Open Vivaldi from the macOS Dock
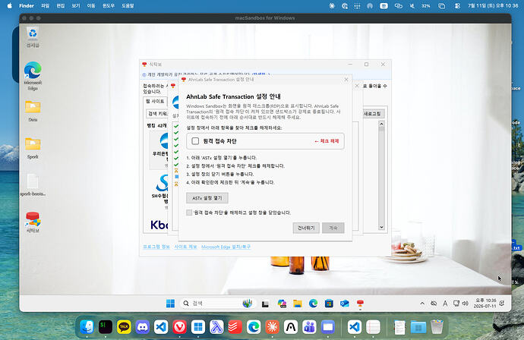The width and height of the screenshot is (524, 340). [x=179, y=327]
